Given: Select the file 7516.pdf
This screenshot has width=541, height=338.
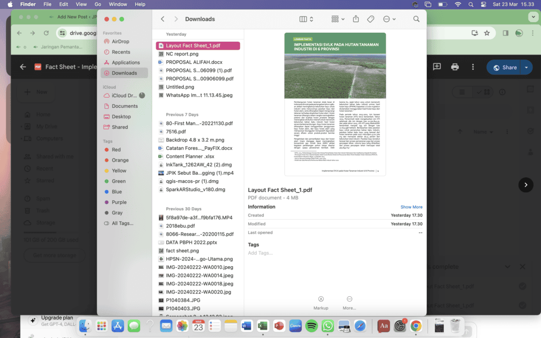Looking at the screenshot, I should coord(198,132).
